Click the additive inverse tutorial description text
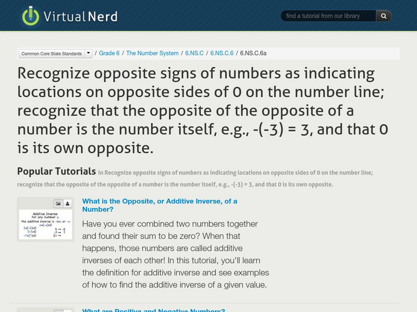 coord(175,254)
